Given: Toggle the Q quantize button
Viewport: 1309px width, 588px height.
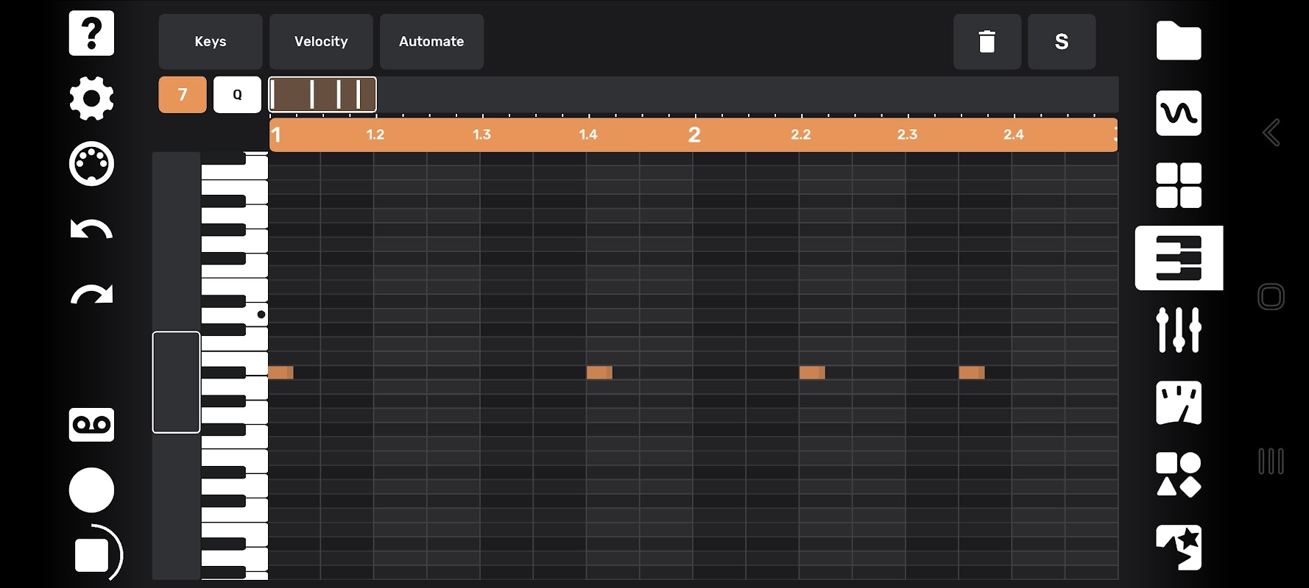Looking at the screenshot, I should coord(237,95).
